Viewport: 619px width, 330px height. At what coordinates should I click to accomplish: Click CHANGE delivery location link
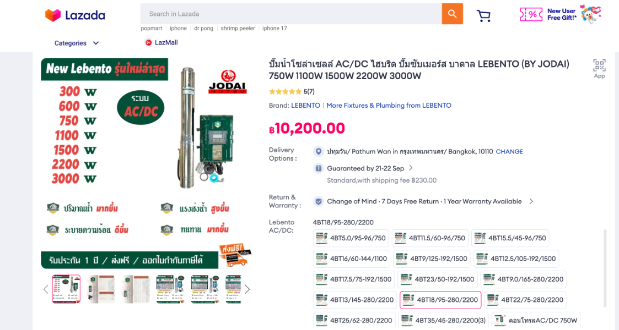509,151
